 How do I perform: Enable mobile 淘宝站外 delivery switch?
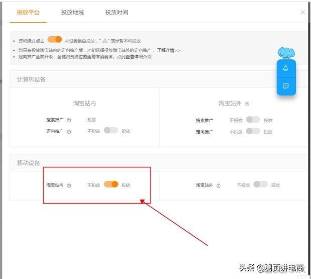point(260,184)
